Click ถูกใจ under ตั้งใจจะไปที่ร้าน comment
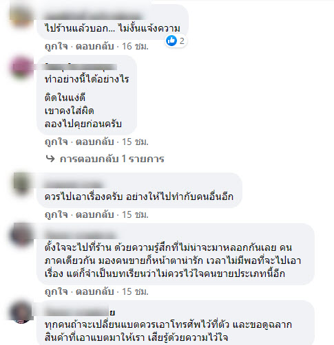 [56, 292]
